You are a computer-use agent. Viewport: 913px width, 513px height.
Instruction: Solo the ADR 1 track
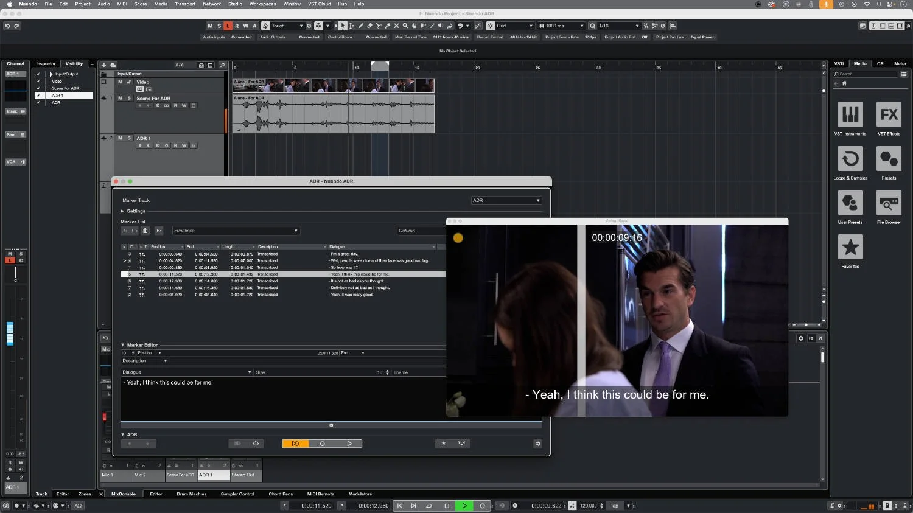[x=129, y=138]
